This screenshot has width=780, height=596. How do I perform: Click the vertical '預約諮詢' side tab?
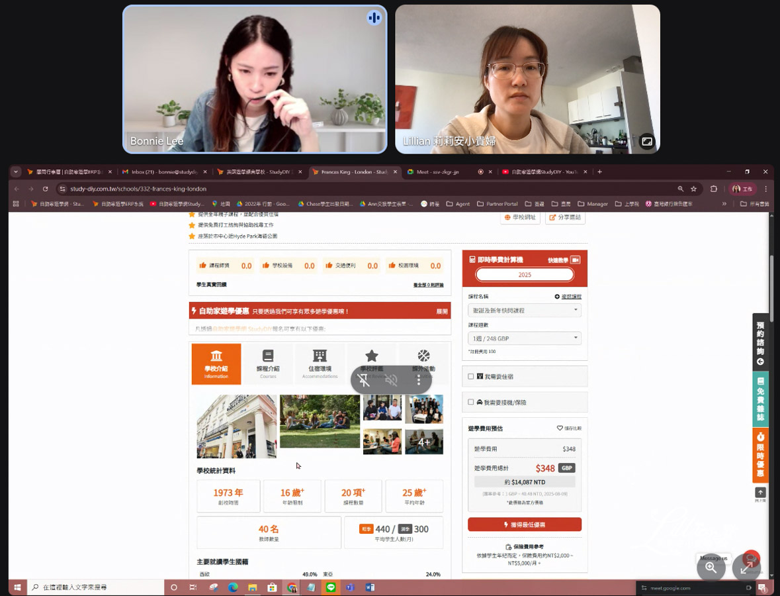pyautogui.click(x=760, y=342)
